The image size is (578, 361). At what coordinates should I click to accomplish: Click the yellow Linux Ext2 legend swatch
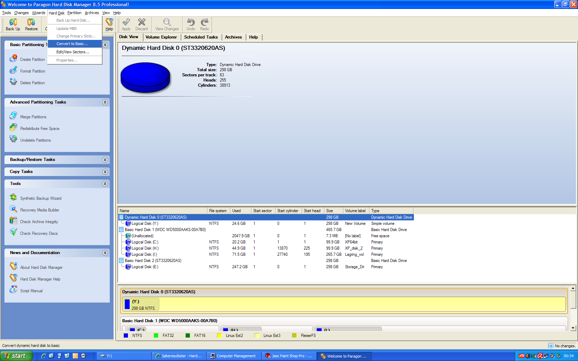[x=220, y=336]
